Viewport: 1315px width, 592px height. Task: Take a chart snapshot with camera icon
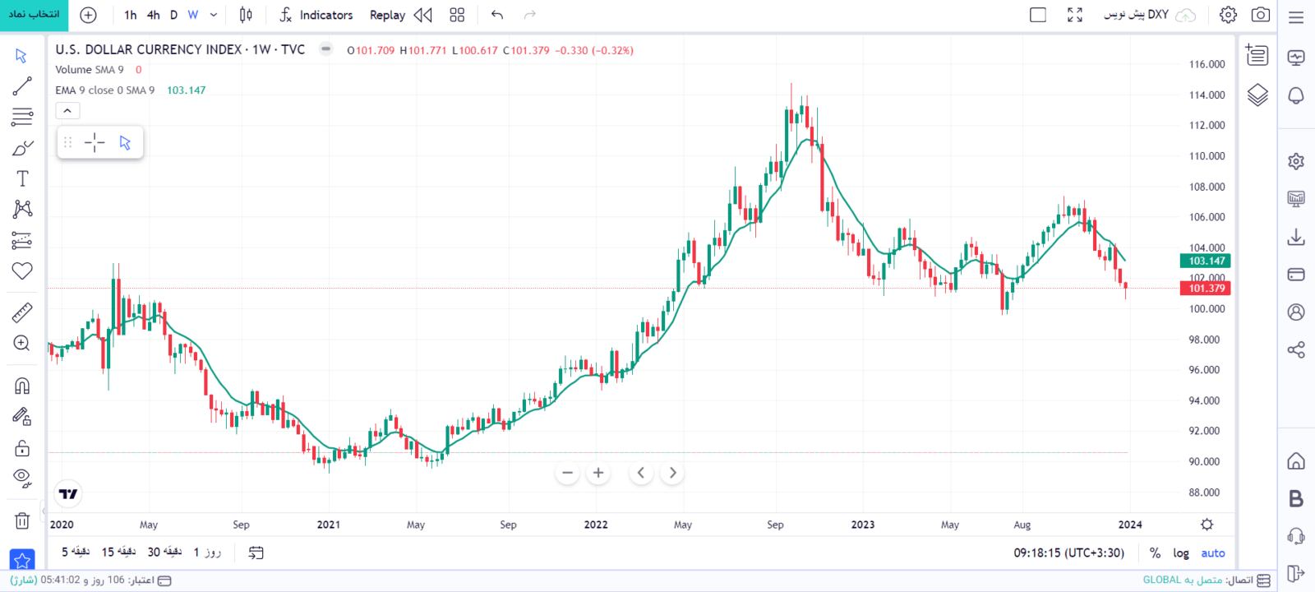[1260, 15]
